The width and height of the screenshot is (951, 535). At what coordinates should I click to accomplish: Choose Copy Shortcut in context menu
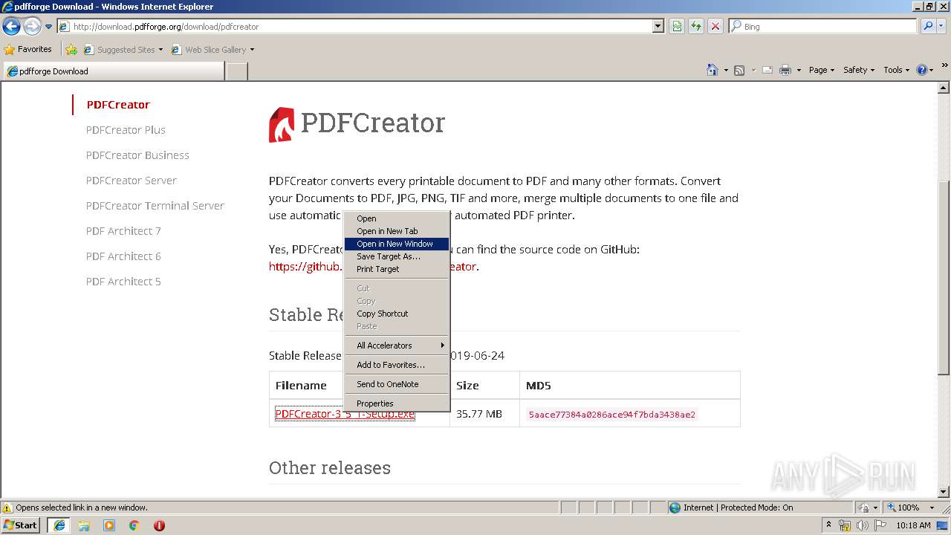pos(397,314)
